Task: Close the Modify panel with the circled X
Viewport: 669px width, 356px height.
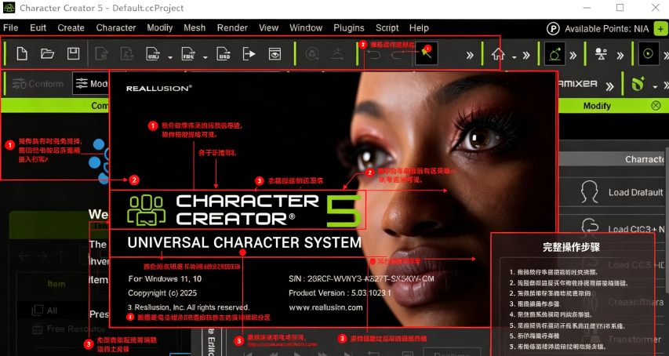Action: pos(656,106)
